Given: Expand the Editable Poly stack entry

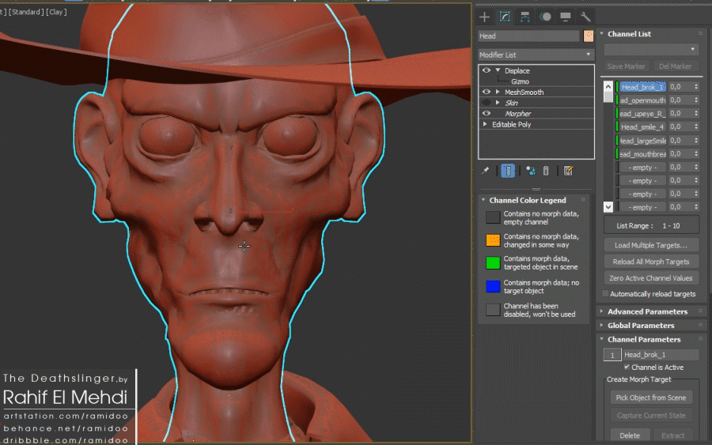Looking at the screenshot, I should (485, 125).
